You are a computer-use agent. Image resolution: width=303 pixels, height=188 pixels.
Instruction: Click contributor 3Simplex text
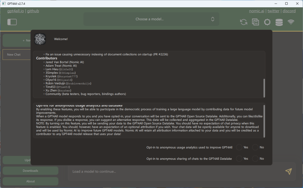coord(61,73)
